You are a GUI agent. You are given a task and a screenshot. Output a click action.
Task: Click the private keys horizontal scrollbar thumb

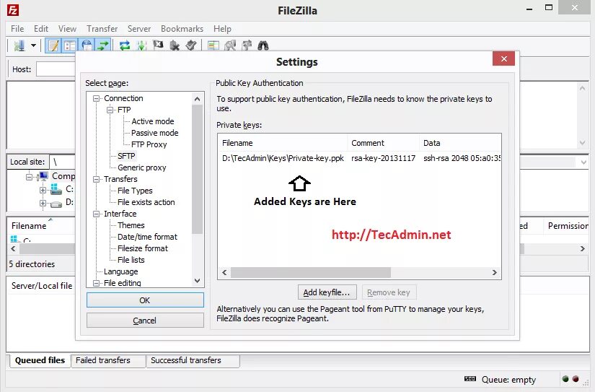click(310, 273)
